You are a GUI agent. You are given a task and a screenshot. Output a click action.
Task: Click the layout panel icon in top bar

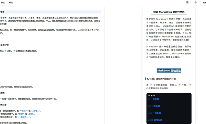(187, 2)
